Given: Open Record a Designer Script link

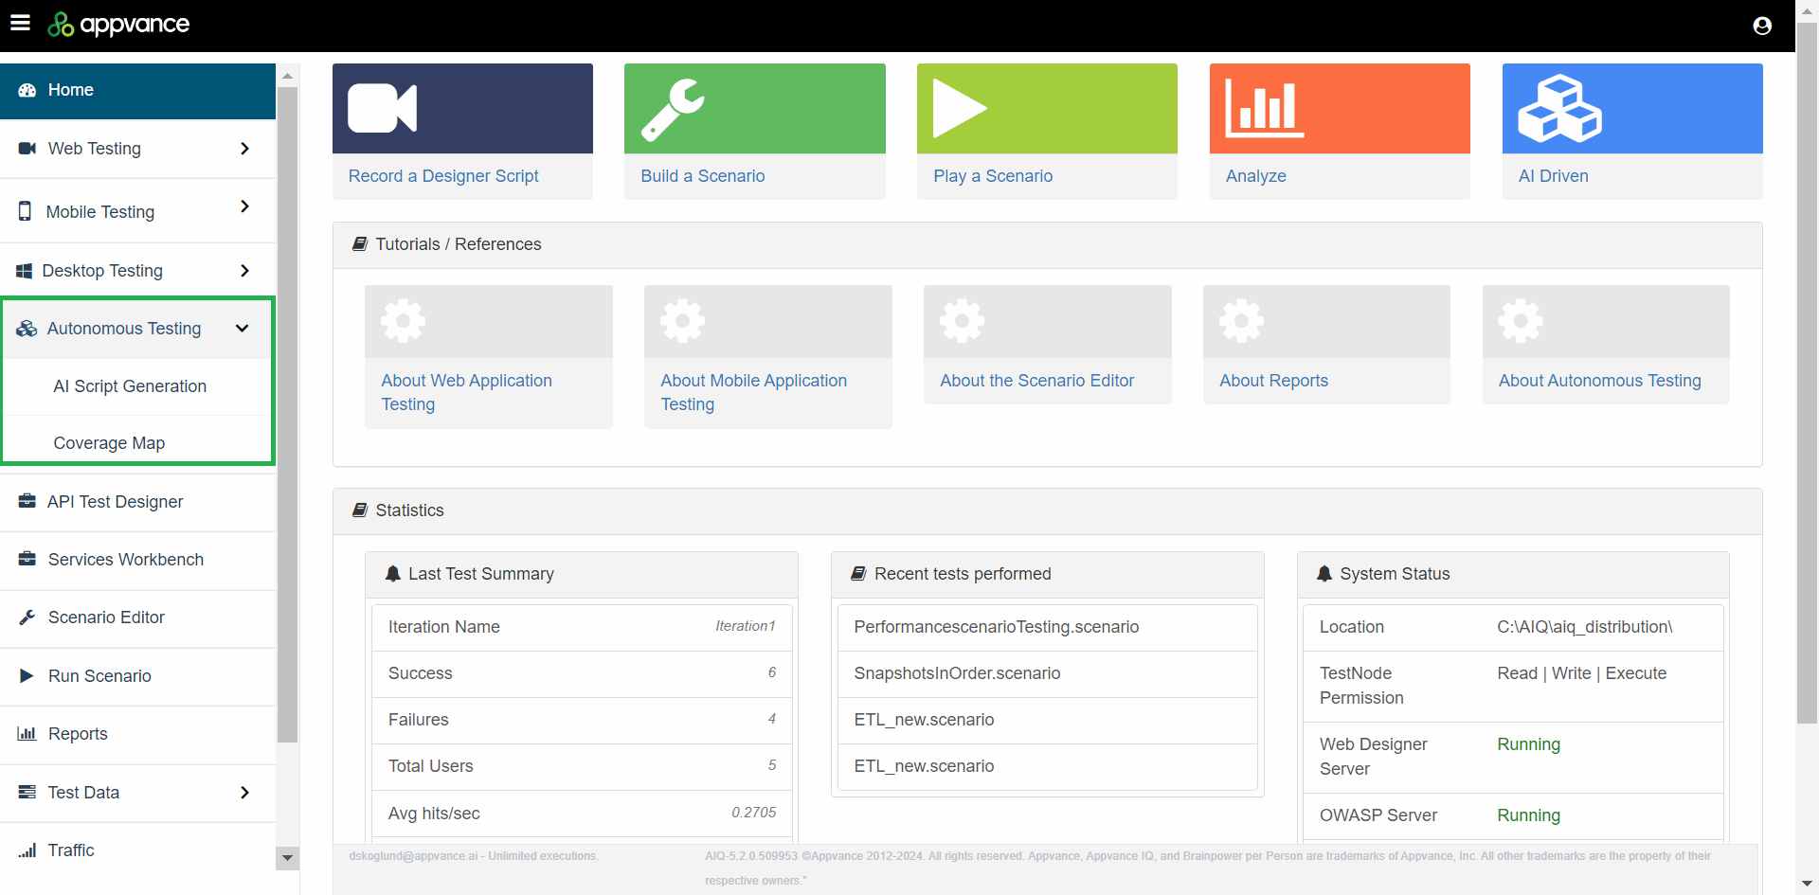Looking at the screenshot, I should [443, 176].
